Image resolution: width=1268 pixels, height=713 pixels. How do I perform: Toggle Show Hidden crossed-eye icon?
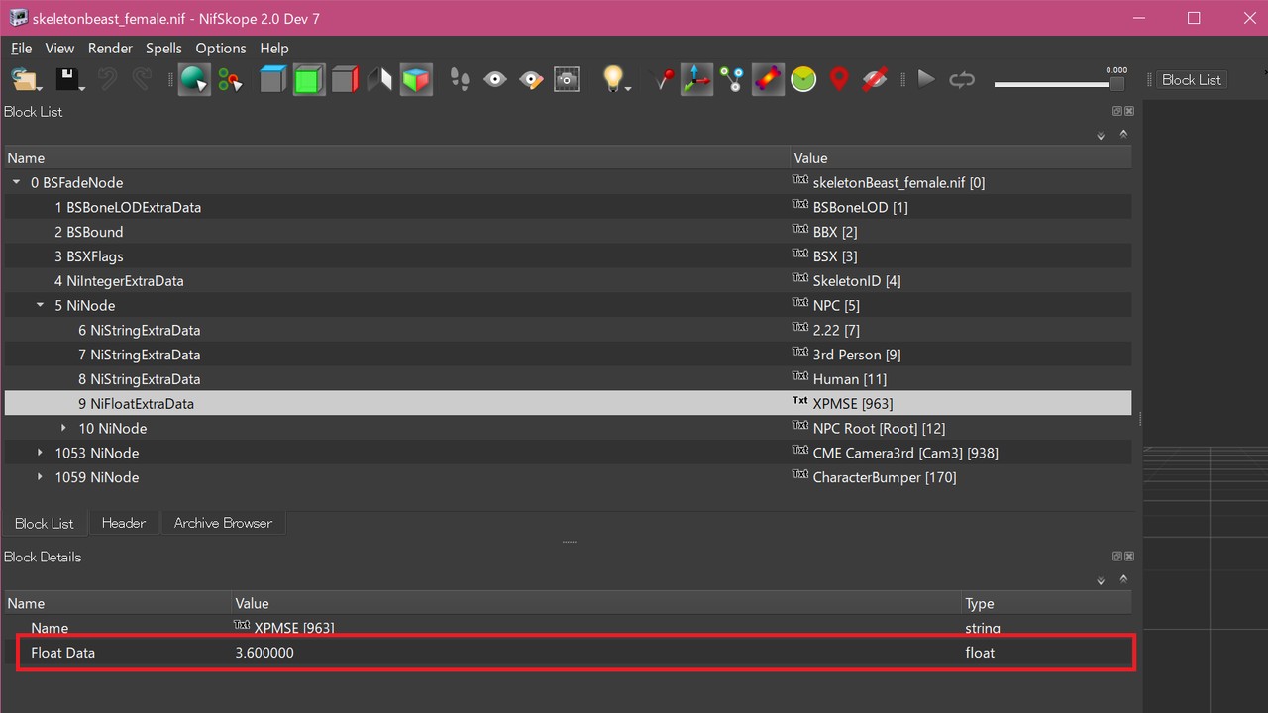(875, 80)
